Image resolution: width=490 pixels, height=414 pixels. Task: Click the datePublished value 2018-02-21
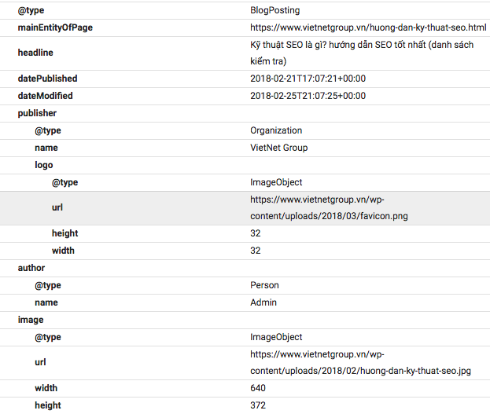click(x=308, y=79)
